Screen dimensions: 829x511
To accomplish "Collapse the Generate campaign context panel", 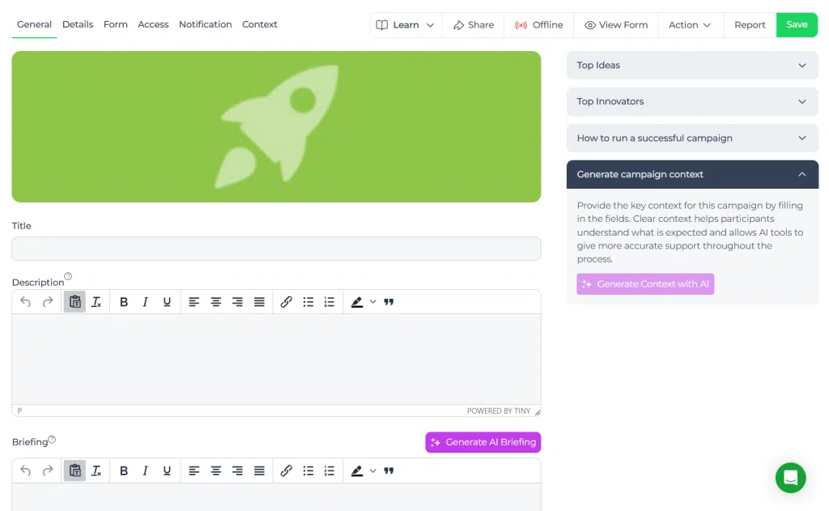I will point(692,175).
